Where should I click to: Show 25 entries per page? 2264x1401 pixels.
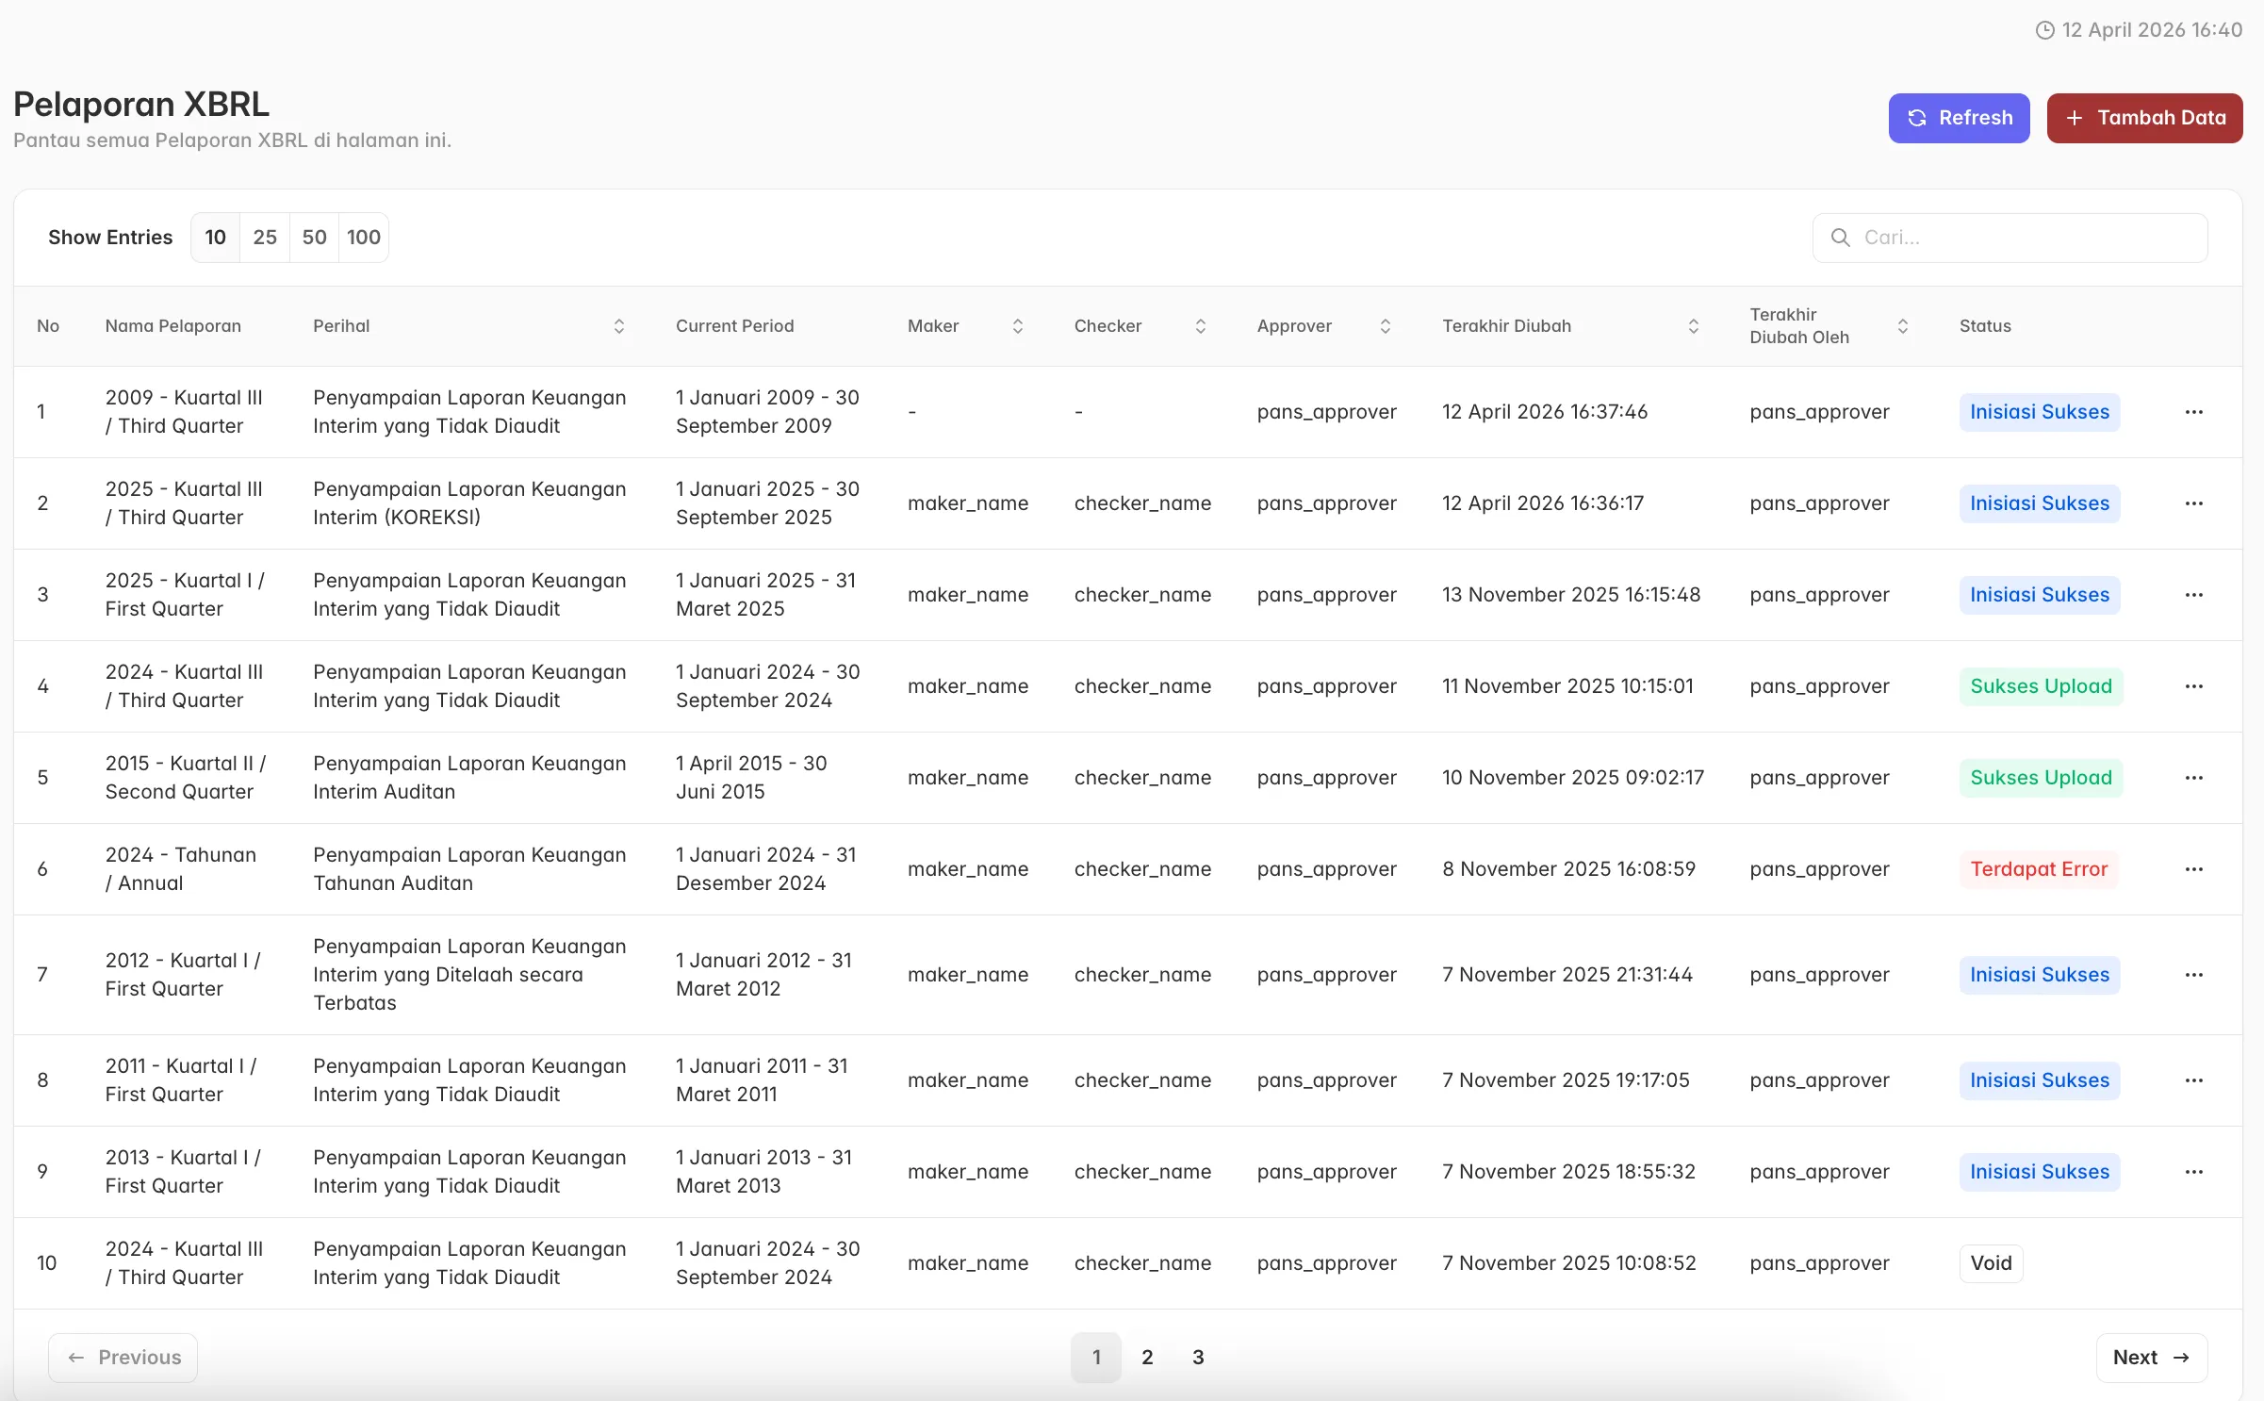coord(265,238)
